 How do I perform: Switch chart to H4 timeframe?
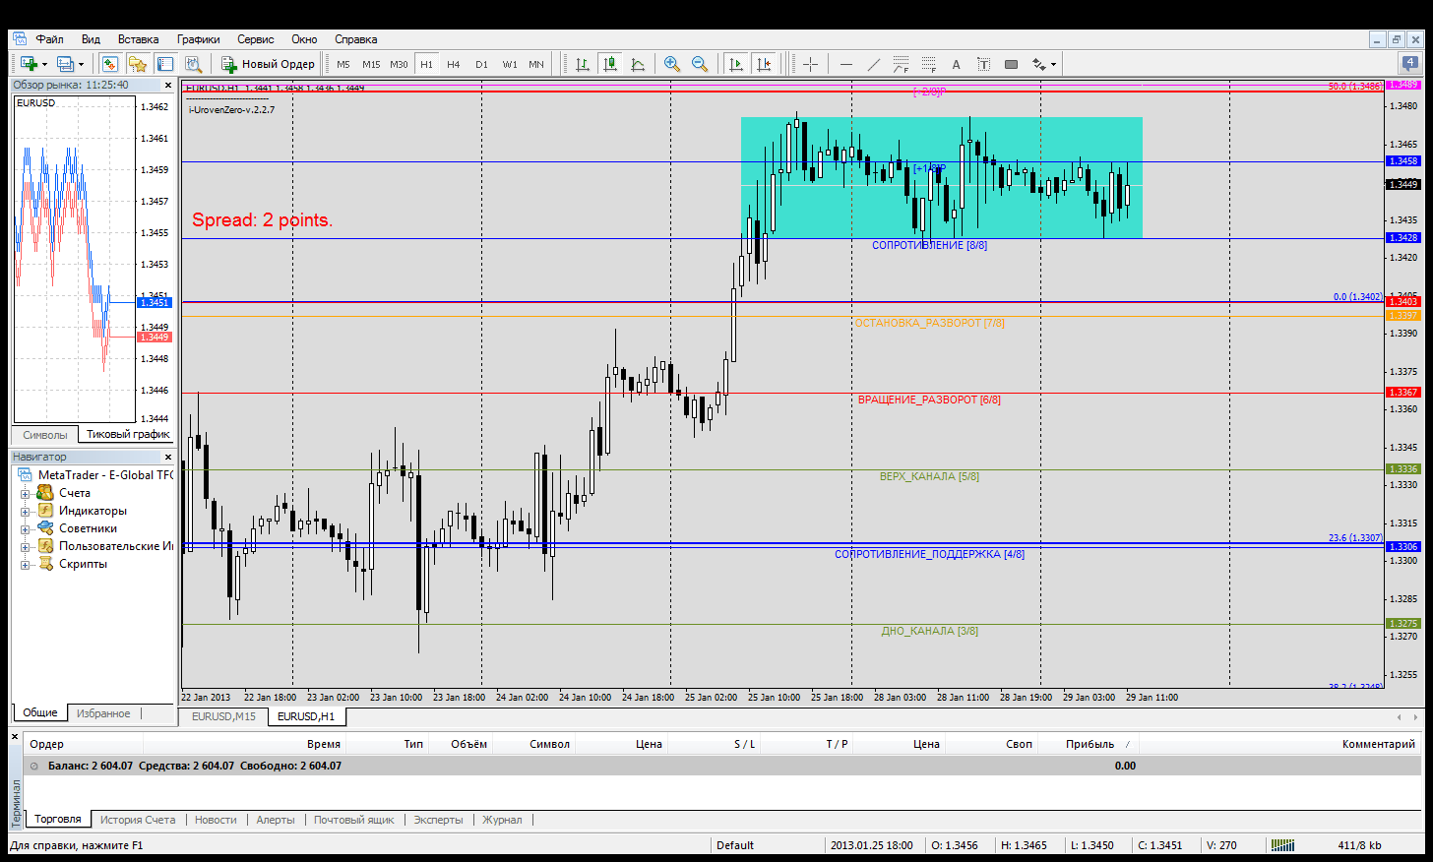coord(454,64)
